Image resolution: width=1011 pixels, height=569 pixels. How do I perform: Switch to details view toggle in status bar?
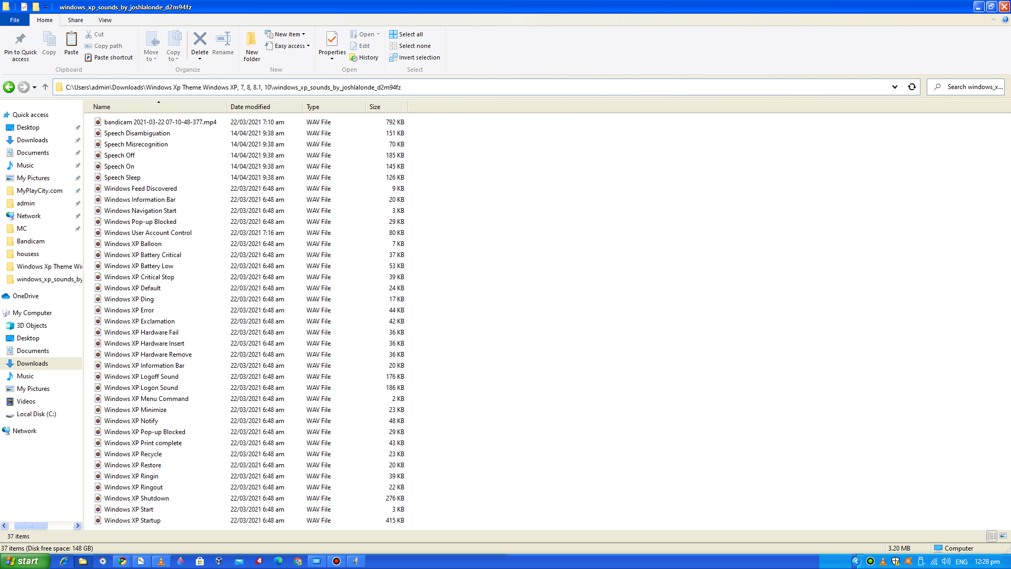pyautogui.click(x=992, y=536)
